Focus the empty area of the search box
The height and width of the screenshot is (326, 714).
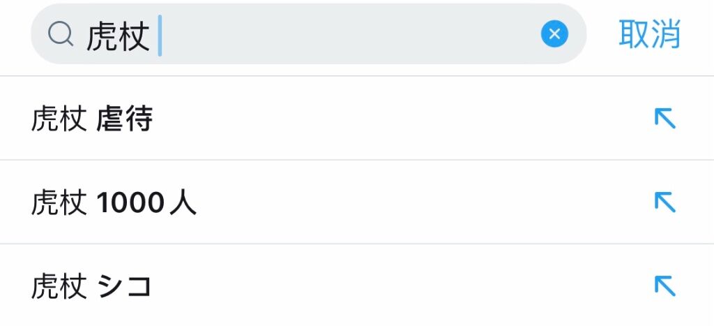coord(351,34)
